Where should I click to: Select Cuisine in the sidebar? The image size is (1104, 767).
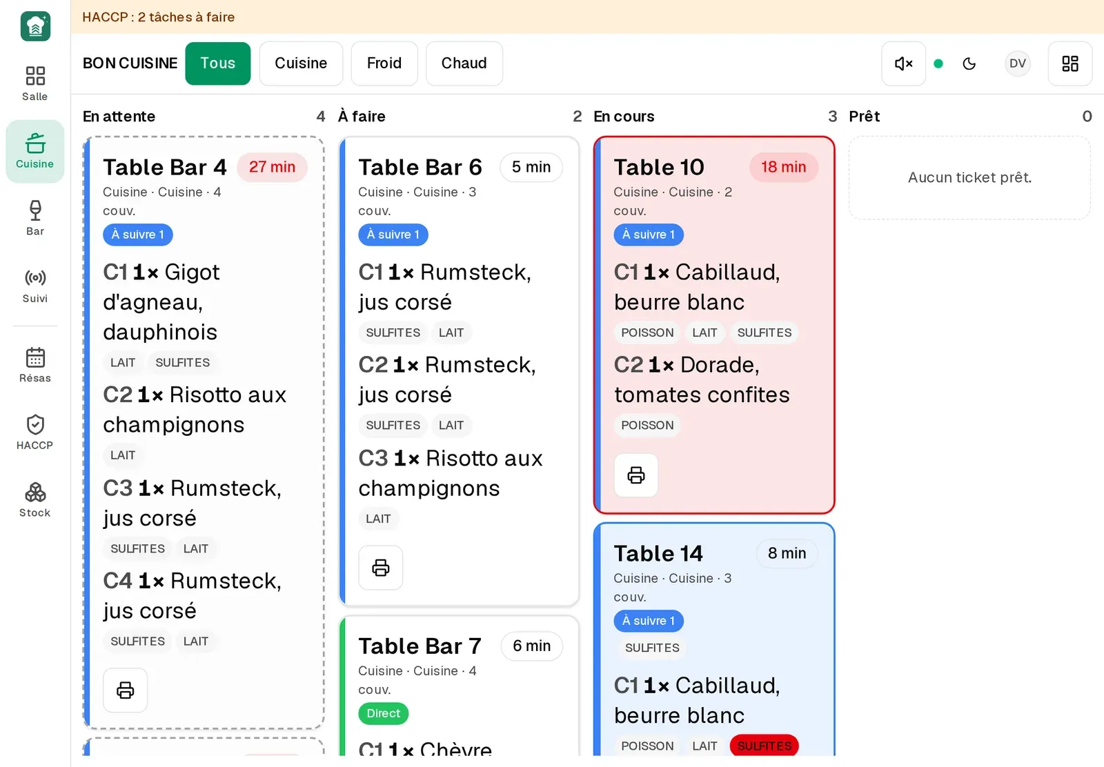pos(34,152)
